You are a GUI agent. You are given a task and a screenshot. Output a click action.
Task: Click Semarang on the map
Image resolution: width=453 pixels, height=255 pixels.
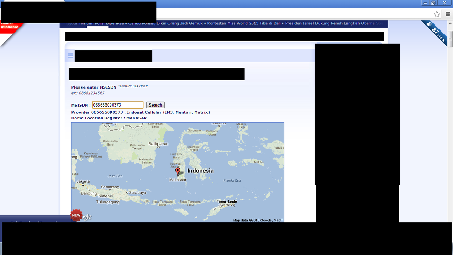click(110, 187)
